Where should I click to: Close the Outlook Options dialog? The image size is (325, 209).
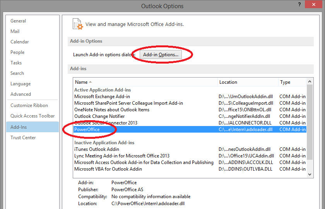(313, 4)
